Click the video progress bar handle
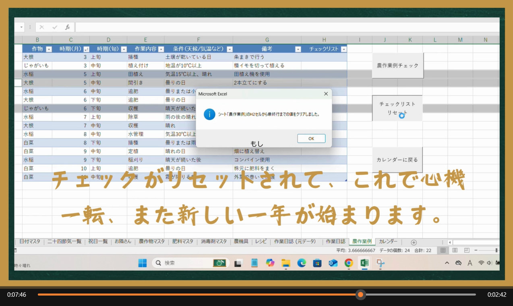This screenshot has width=513, height=306. pos(360,295)
